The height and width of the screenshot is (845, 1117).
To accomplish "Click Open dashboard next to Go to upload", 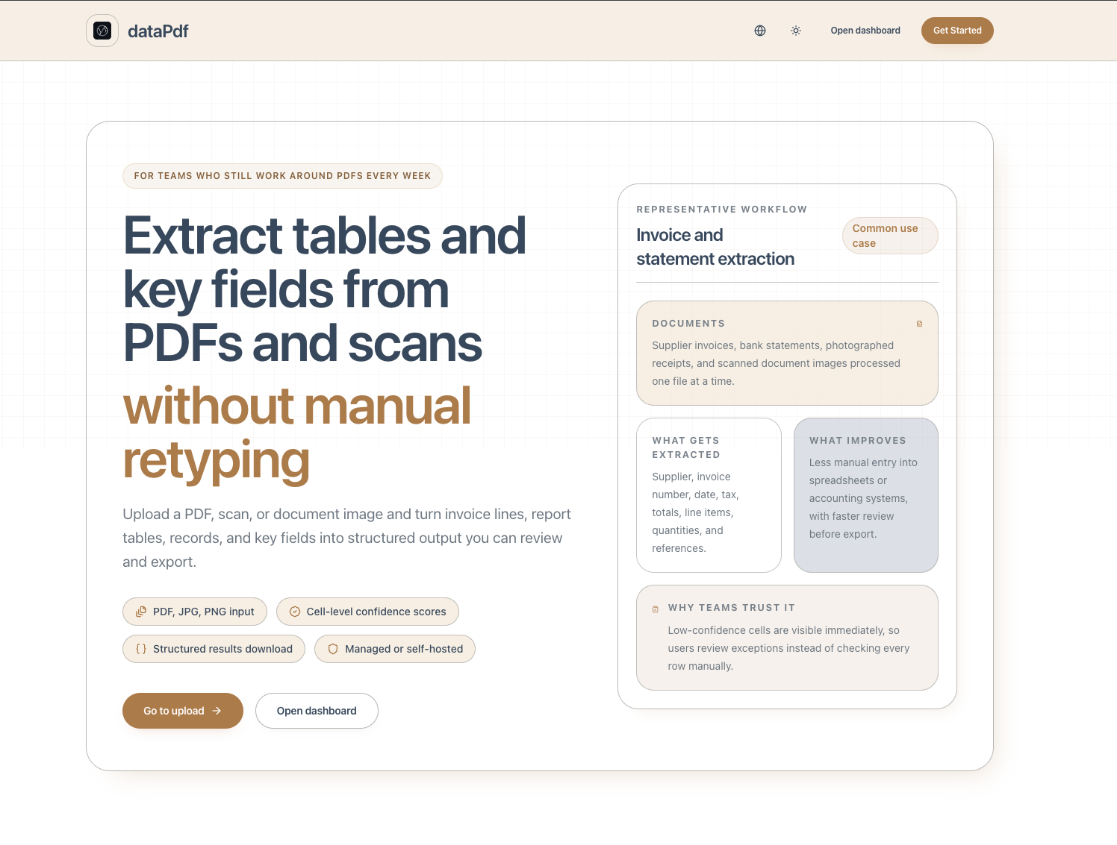I will [317, 711].
